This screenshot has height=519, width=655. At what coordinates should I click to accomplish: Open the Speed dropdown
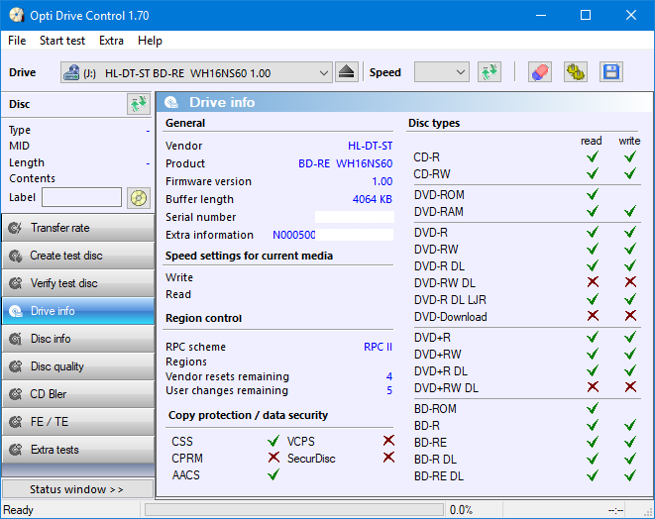click(442, 72)
